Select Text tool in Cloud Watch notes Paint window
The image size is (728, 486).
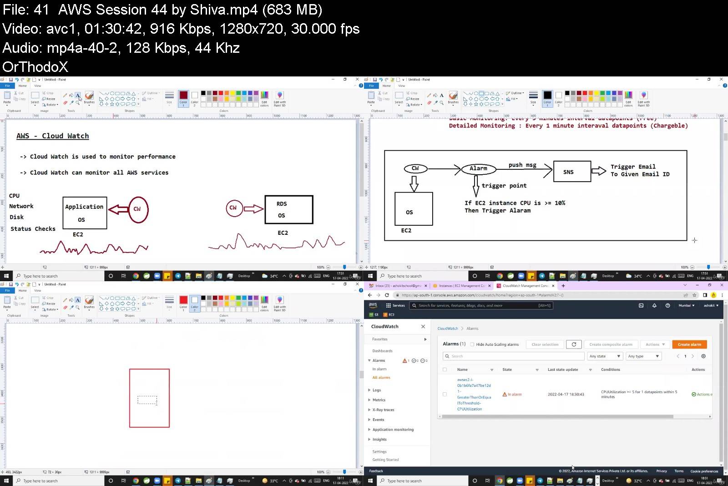pos(78,96)
